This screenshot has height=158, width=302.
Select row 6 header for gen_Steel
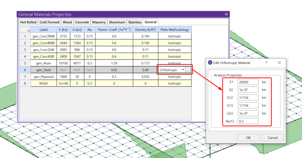[x=25, y=70]
